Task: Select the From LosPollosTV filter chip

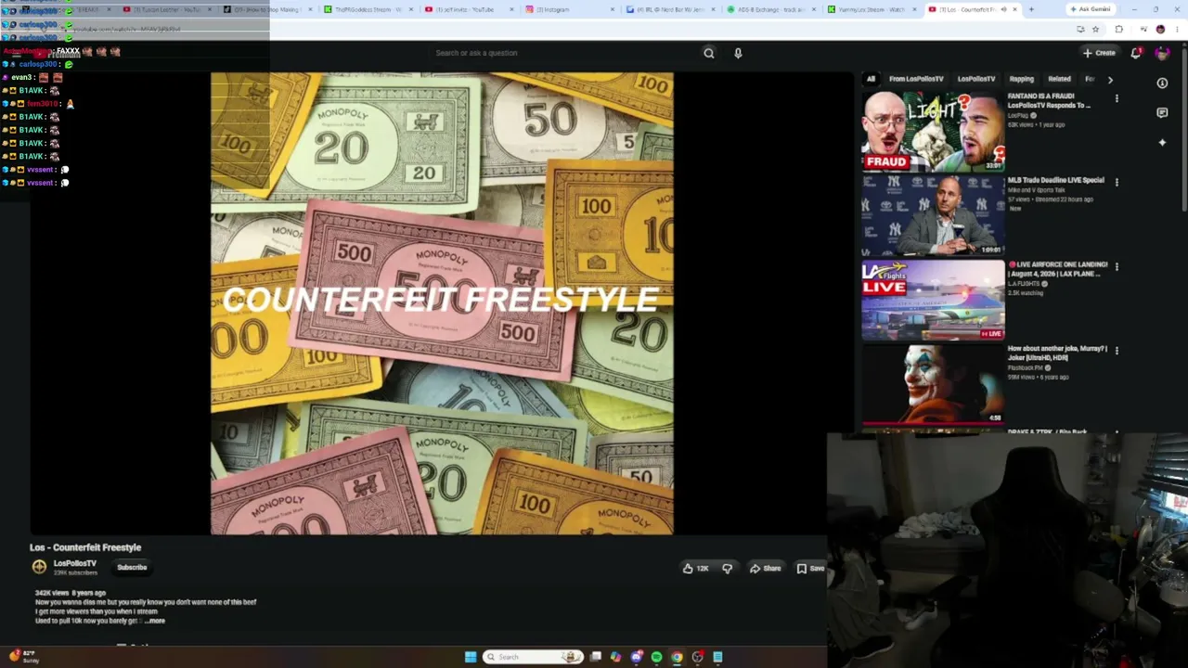Action: point(916,79)
